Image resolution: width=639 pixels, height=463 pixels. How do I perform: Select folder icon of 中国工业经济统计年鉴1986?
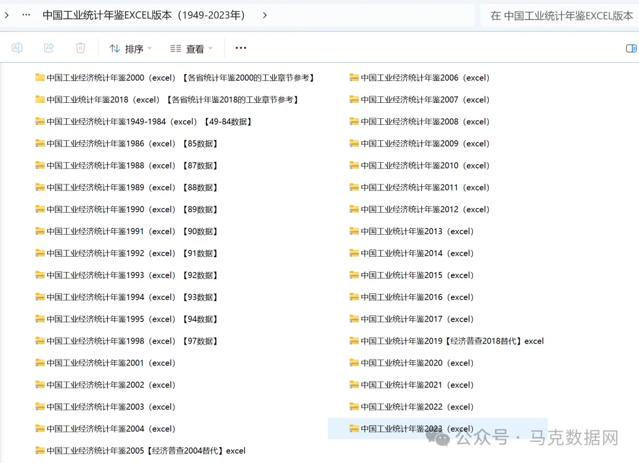(x=40, y=143)
